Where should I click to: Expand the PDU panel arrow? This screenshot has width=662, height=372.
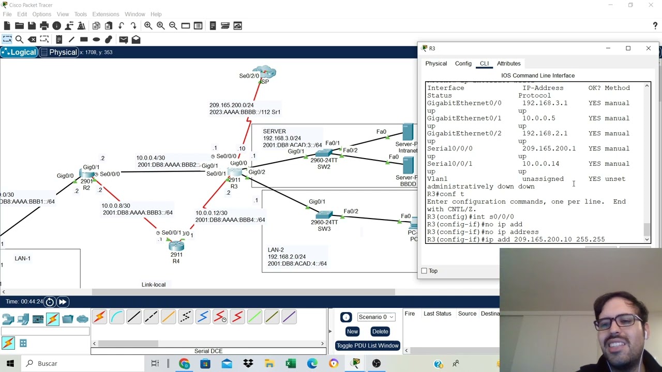(330, 331)
